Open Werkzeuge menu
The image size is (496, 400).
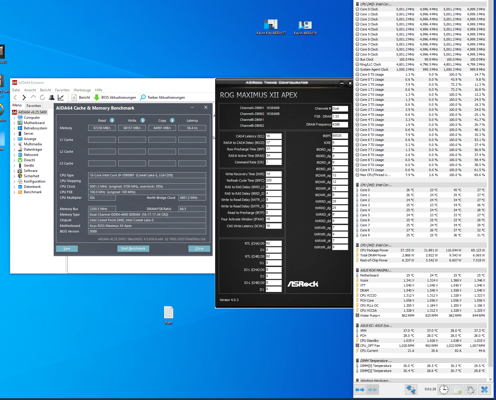point(82,90)
